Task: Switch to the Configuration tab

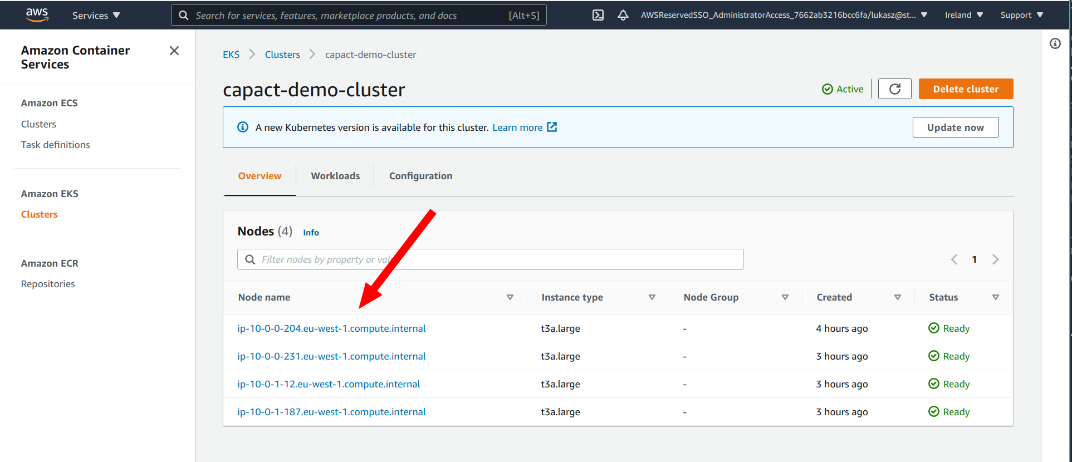Action: pos(420,176)
